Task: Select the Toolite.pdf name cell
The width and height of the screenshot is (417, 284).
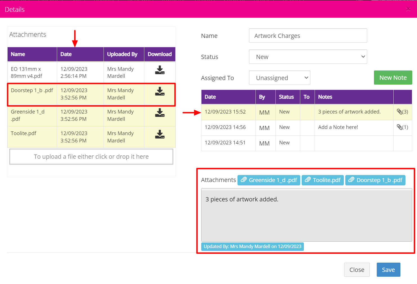Action: coord(32,137)
